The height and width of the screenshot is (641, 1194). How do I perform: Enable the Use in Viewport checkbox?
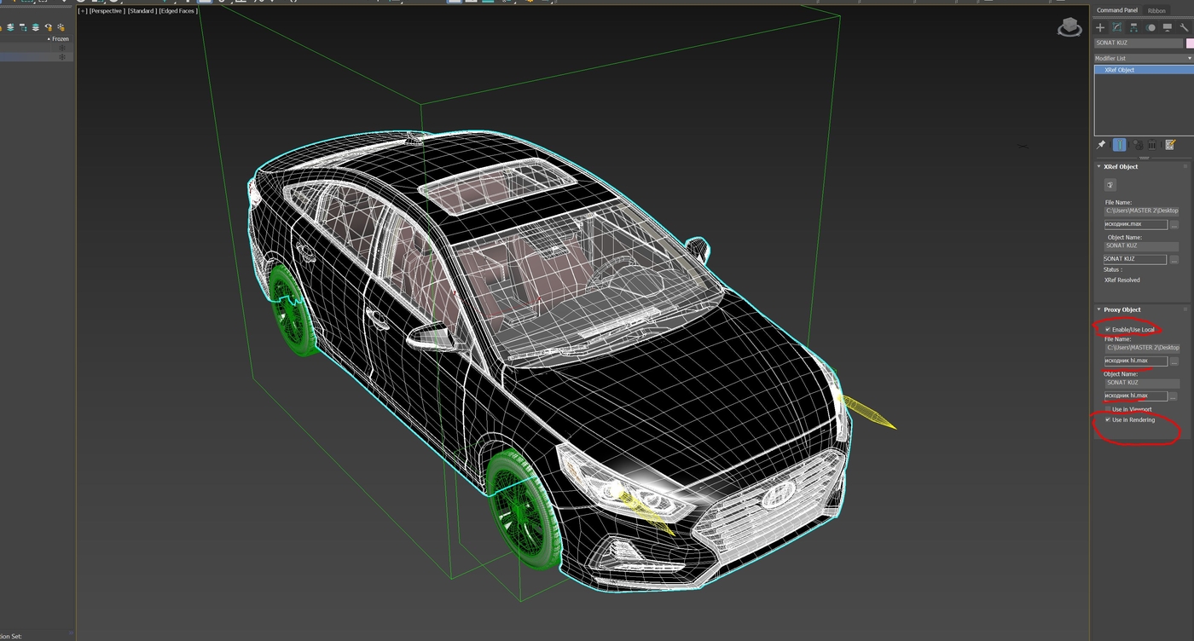coord(1108,409)
